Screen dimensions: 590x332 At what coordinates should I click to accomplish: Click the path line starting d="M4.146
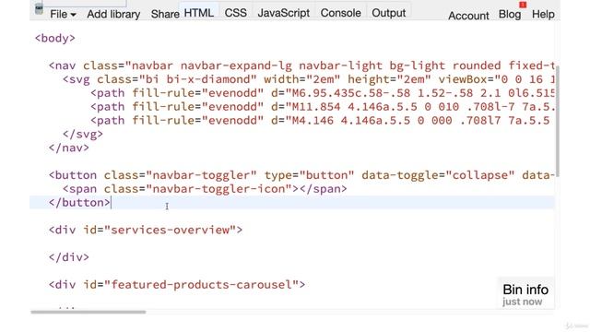point(320,121)
